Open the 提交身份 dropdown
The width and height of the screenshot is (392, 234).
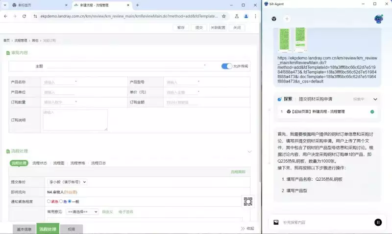point(67,182)
